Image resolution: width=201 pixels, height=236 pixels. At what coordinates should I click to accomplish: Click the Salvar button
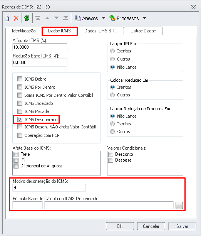182,226
